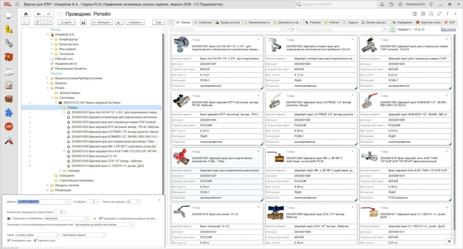The image size is (463, 249).
Task: Click the Поиск Ctrl+Shift+F search field
Action: tap(337, 4)
